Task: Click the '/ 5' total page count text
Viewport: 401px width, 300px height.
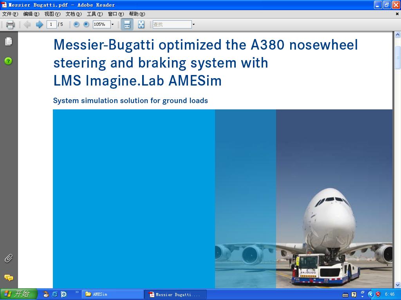Action: 60,25
